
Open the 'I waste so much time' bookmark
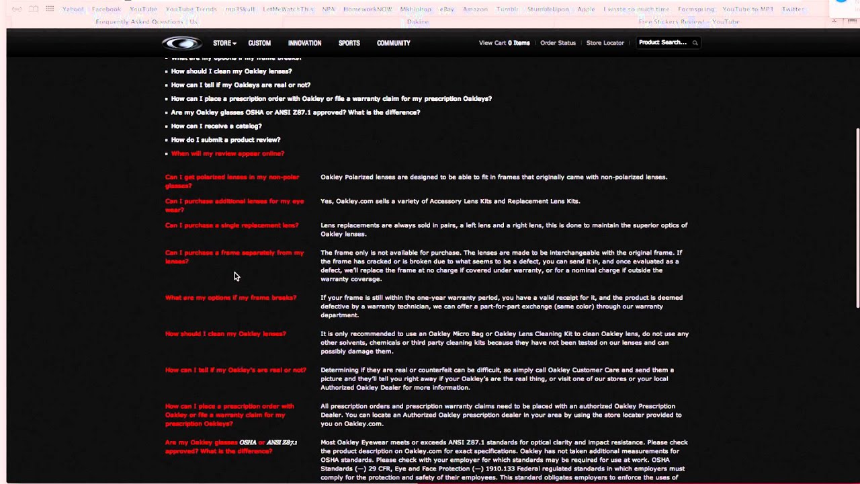pyautogui.click(x=636, y=9)
